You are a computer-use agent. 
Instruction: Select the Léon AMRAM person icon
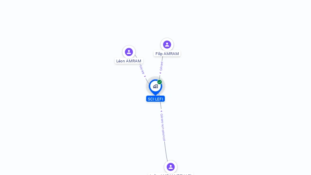click(x=129, y=52)
